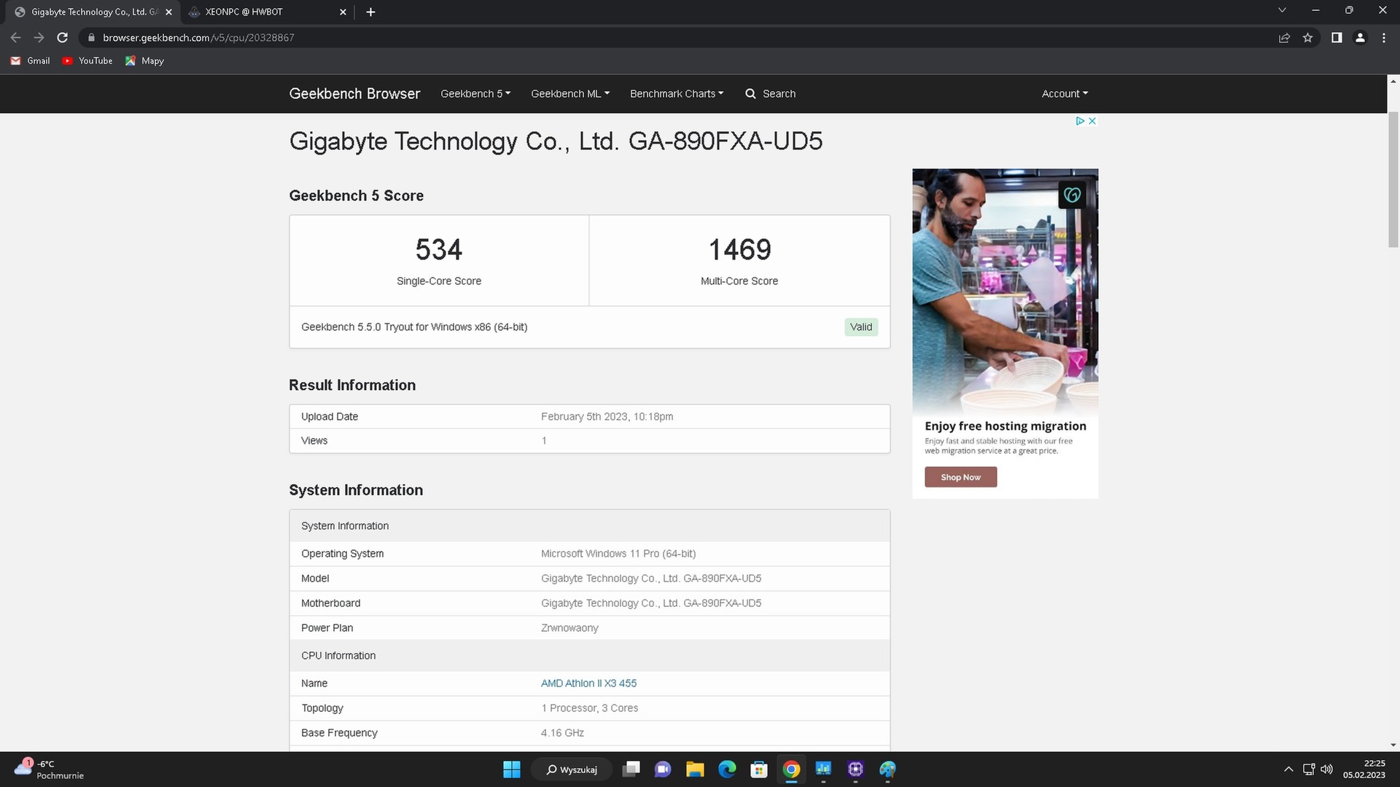Open File Explorer from the taskbar
This screenshot has width=1400, height=787.
click(695, 770)
